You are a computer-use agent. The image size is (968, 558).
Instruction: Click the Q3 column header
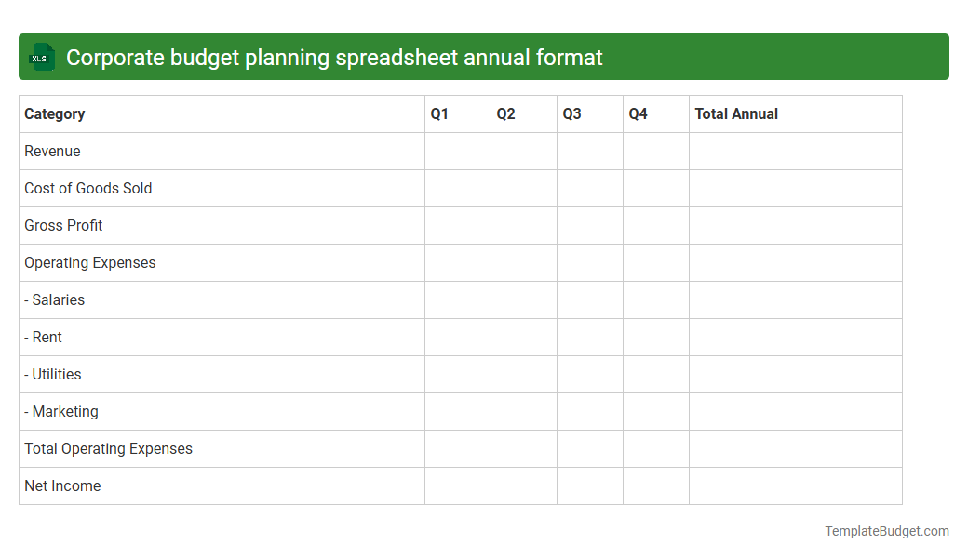[x=570, y=113]
